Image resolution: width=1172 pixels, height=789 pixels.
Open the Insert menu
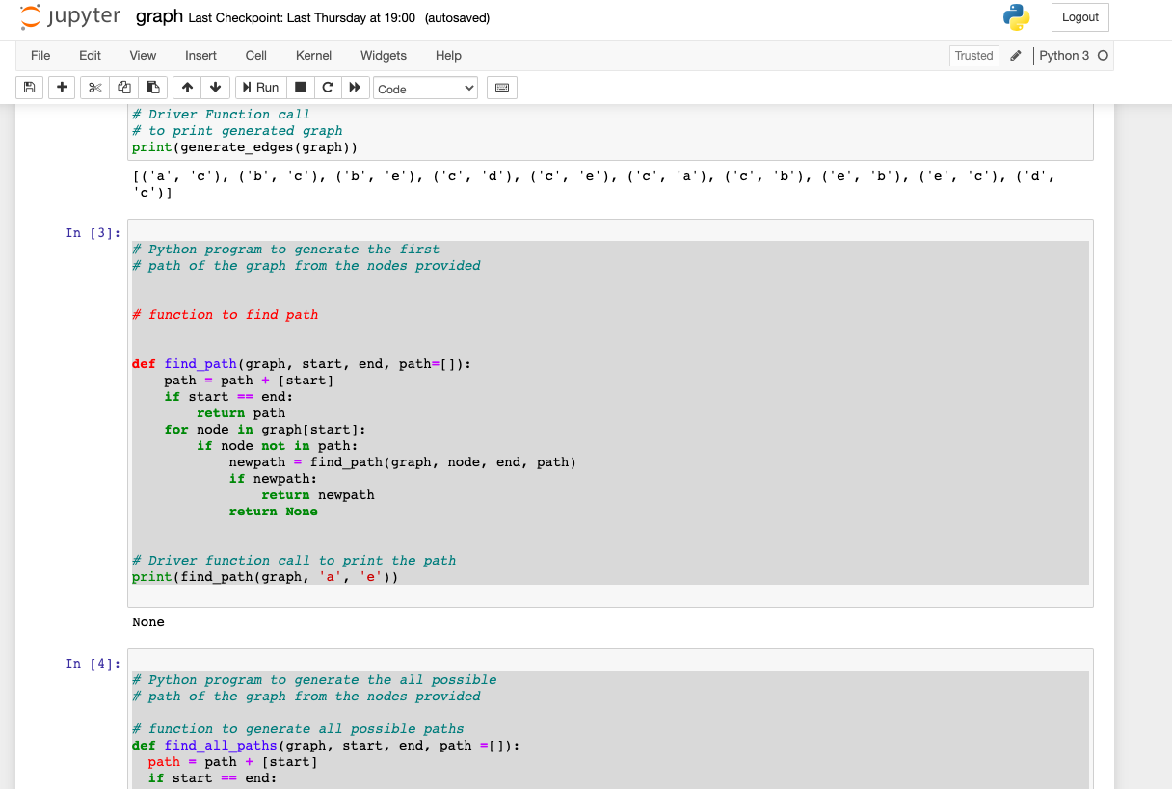point(200,56)
